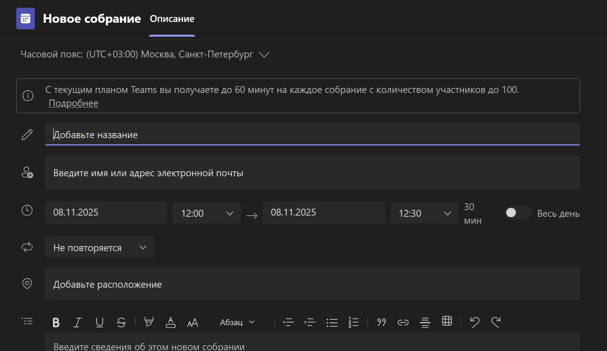Focus the Добавьте название field
607x351 pixels.
[x=312, y=134]
